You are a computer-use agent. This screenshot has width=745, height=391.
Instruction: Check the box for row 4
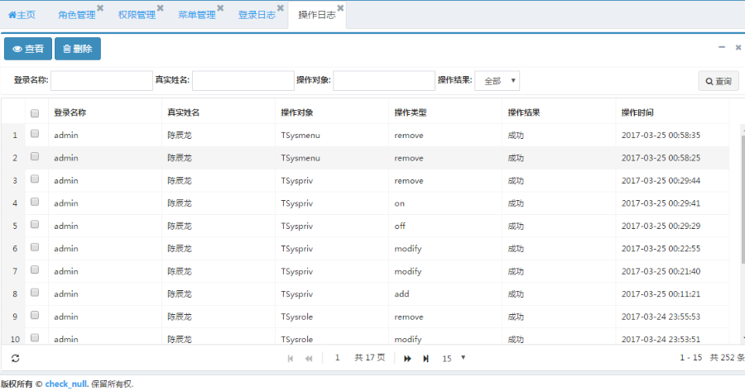[x=35, y=202]
